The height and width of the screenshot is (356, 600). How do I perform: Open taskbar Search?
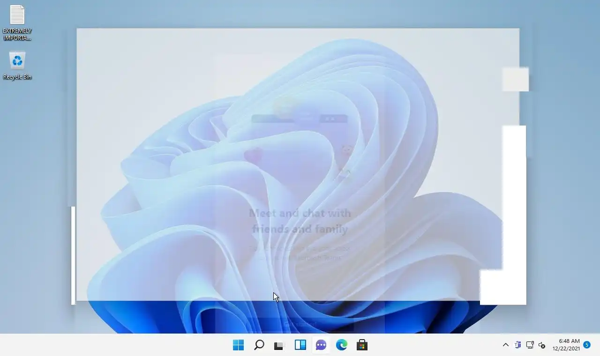coord(259,345)
